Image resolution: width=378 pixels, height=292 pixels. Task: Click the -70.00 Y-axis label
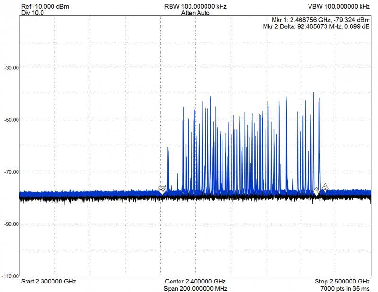coord(11,172)
